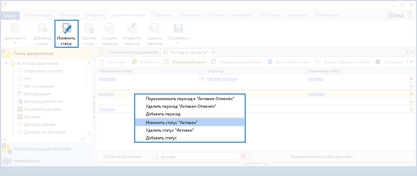Screen dimensions: 417x176
Task: Switch to the BPM Apps ribbon tab
Action: point(270,15)
